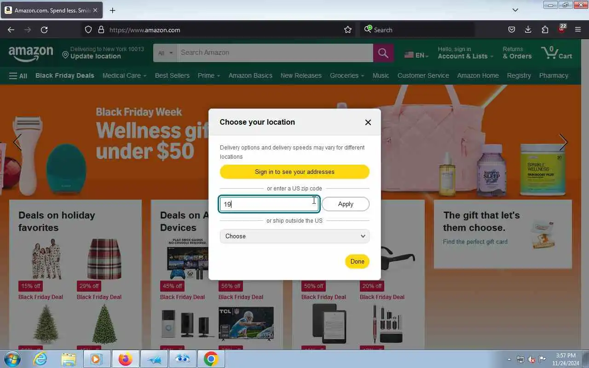Expand the Medical Care menu
This screenshot has width=589, height=368.
click(124, 75)
